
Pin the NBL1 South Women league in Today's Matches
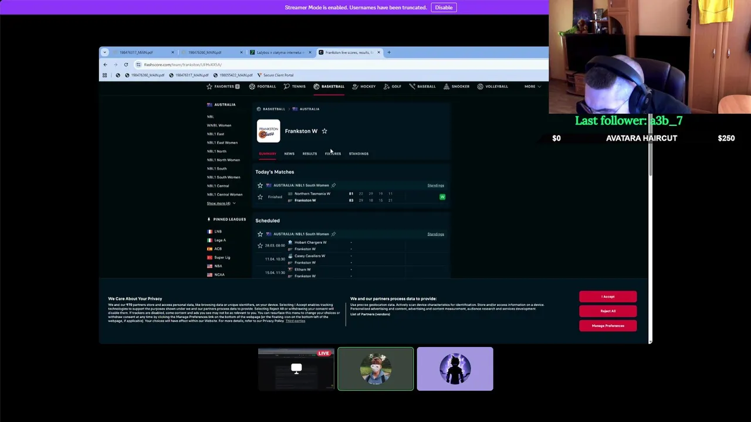[334, 185]
